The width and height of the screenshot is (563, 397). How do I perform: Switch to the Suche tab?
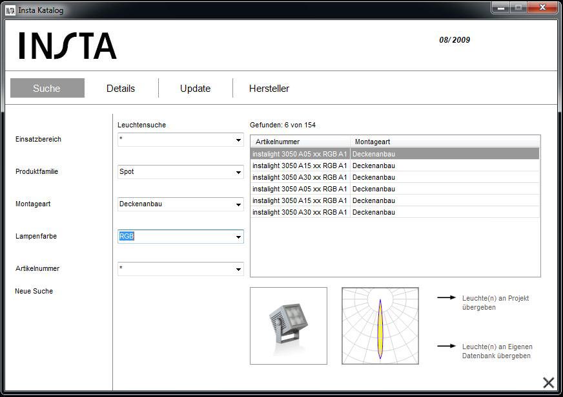[x=47, y=88]
